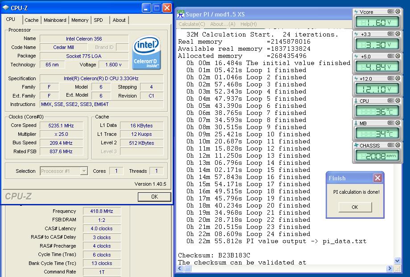Click the '209.4 MHz' bus speed value
Image resolution: width=410 pixels, height=277 pixels.
click(x=61, y=143)
